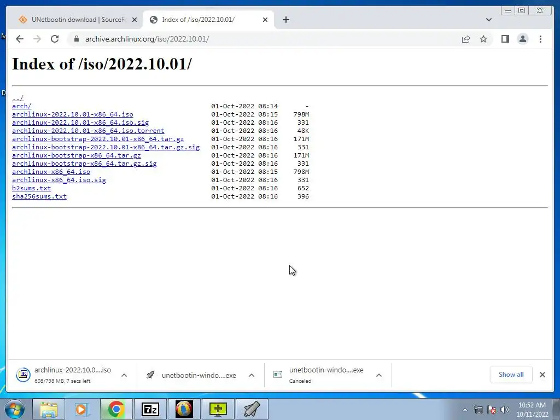Image resolution: width=560 pixels, height=420 pixels.
Task: Expand options for completed unetbootin download
Action: pos(252,375)
